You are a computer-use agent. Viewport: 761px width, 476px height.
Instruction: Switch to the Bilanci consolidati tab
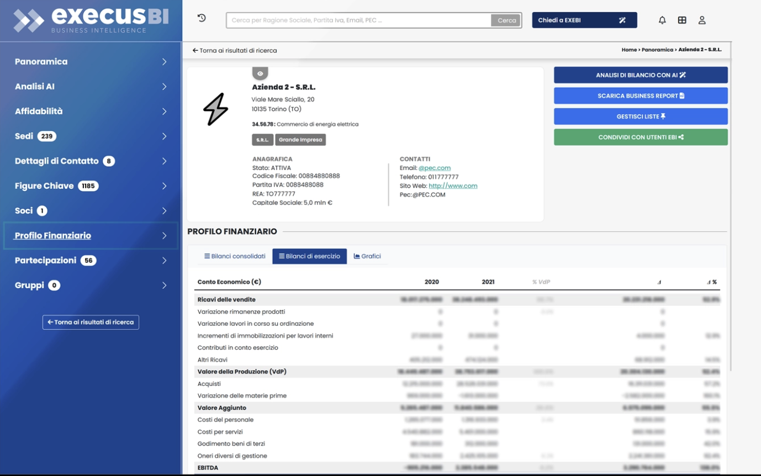click(x=235, y=256)
